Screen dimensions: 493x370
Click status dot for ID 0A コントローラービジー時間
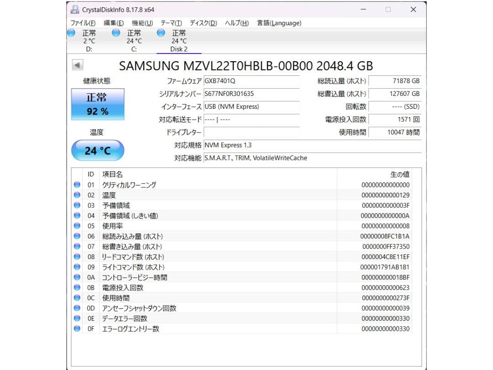[77, 277]
